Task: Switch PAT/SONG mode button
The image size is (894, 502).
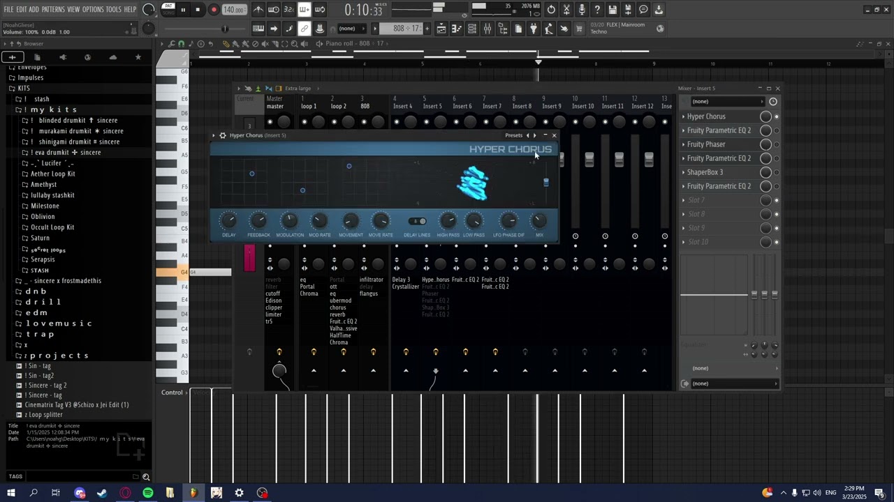Action: (168, 9)
